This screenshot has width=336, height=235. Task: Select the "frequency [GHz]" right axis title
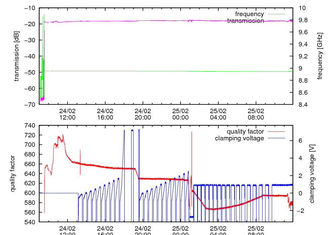tap(320, 56)
